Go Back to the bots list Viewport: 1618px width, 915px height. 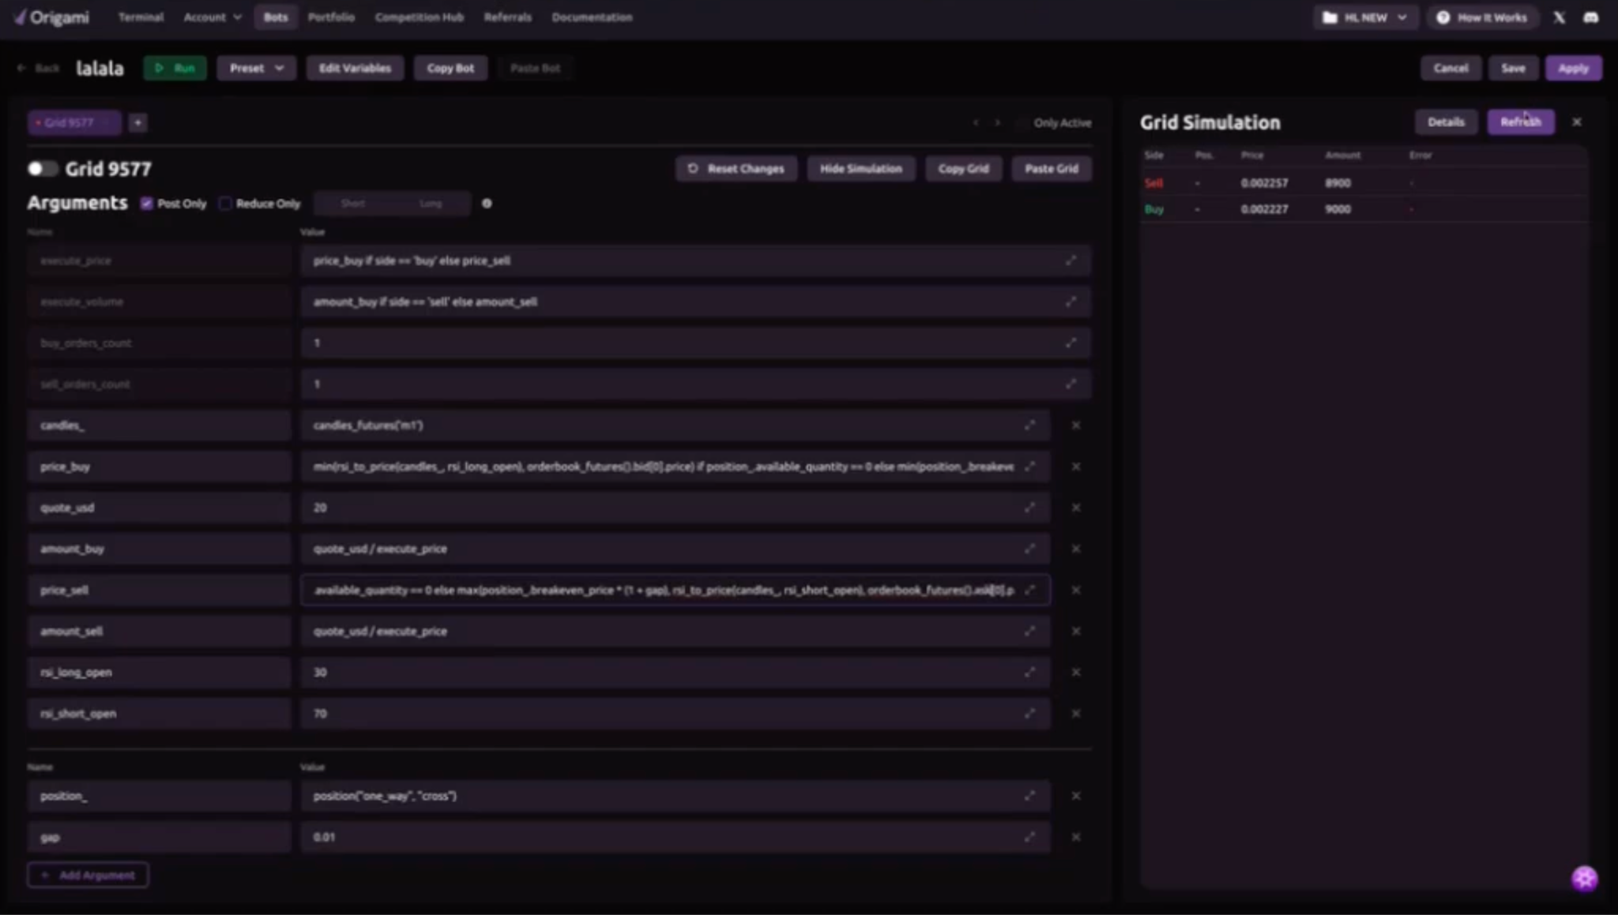coord(39,68)
